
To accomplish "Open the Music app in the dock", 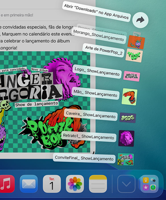I will (7, 184).
